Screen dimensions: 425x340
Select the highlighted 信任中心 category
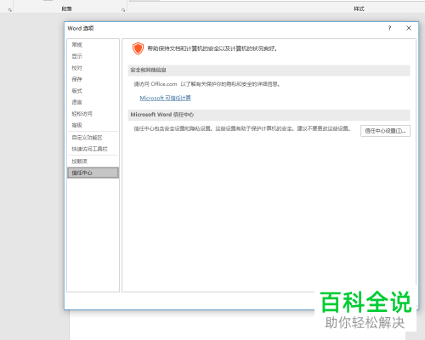[x=93, y=173]
